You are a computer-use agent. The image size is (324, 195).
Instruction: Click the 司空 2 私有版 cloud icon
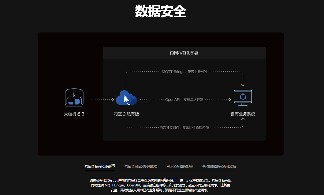pyautogui.click(x=126, y=98)
